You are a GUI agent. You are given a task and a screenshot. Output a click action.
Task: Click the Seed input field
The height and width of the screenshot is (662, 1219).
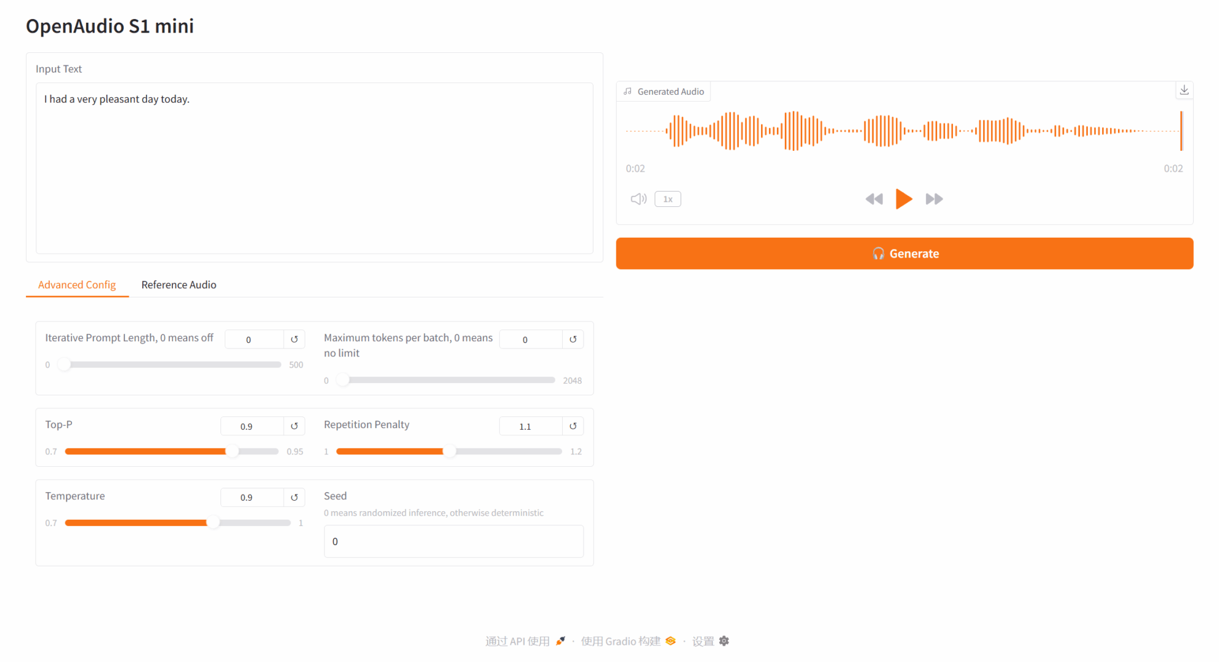coord(453,541)
